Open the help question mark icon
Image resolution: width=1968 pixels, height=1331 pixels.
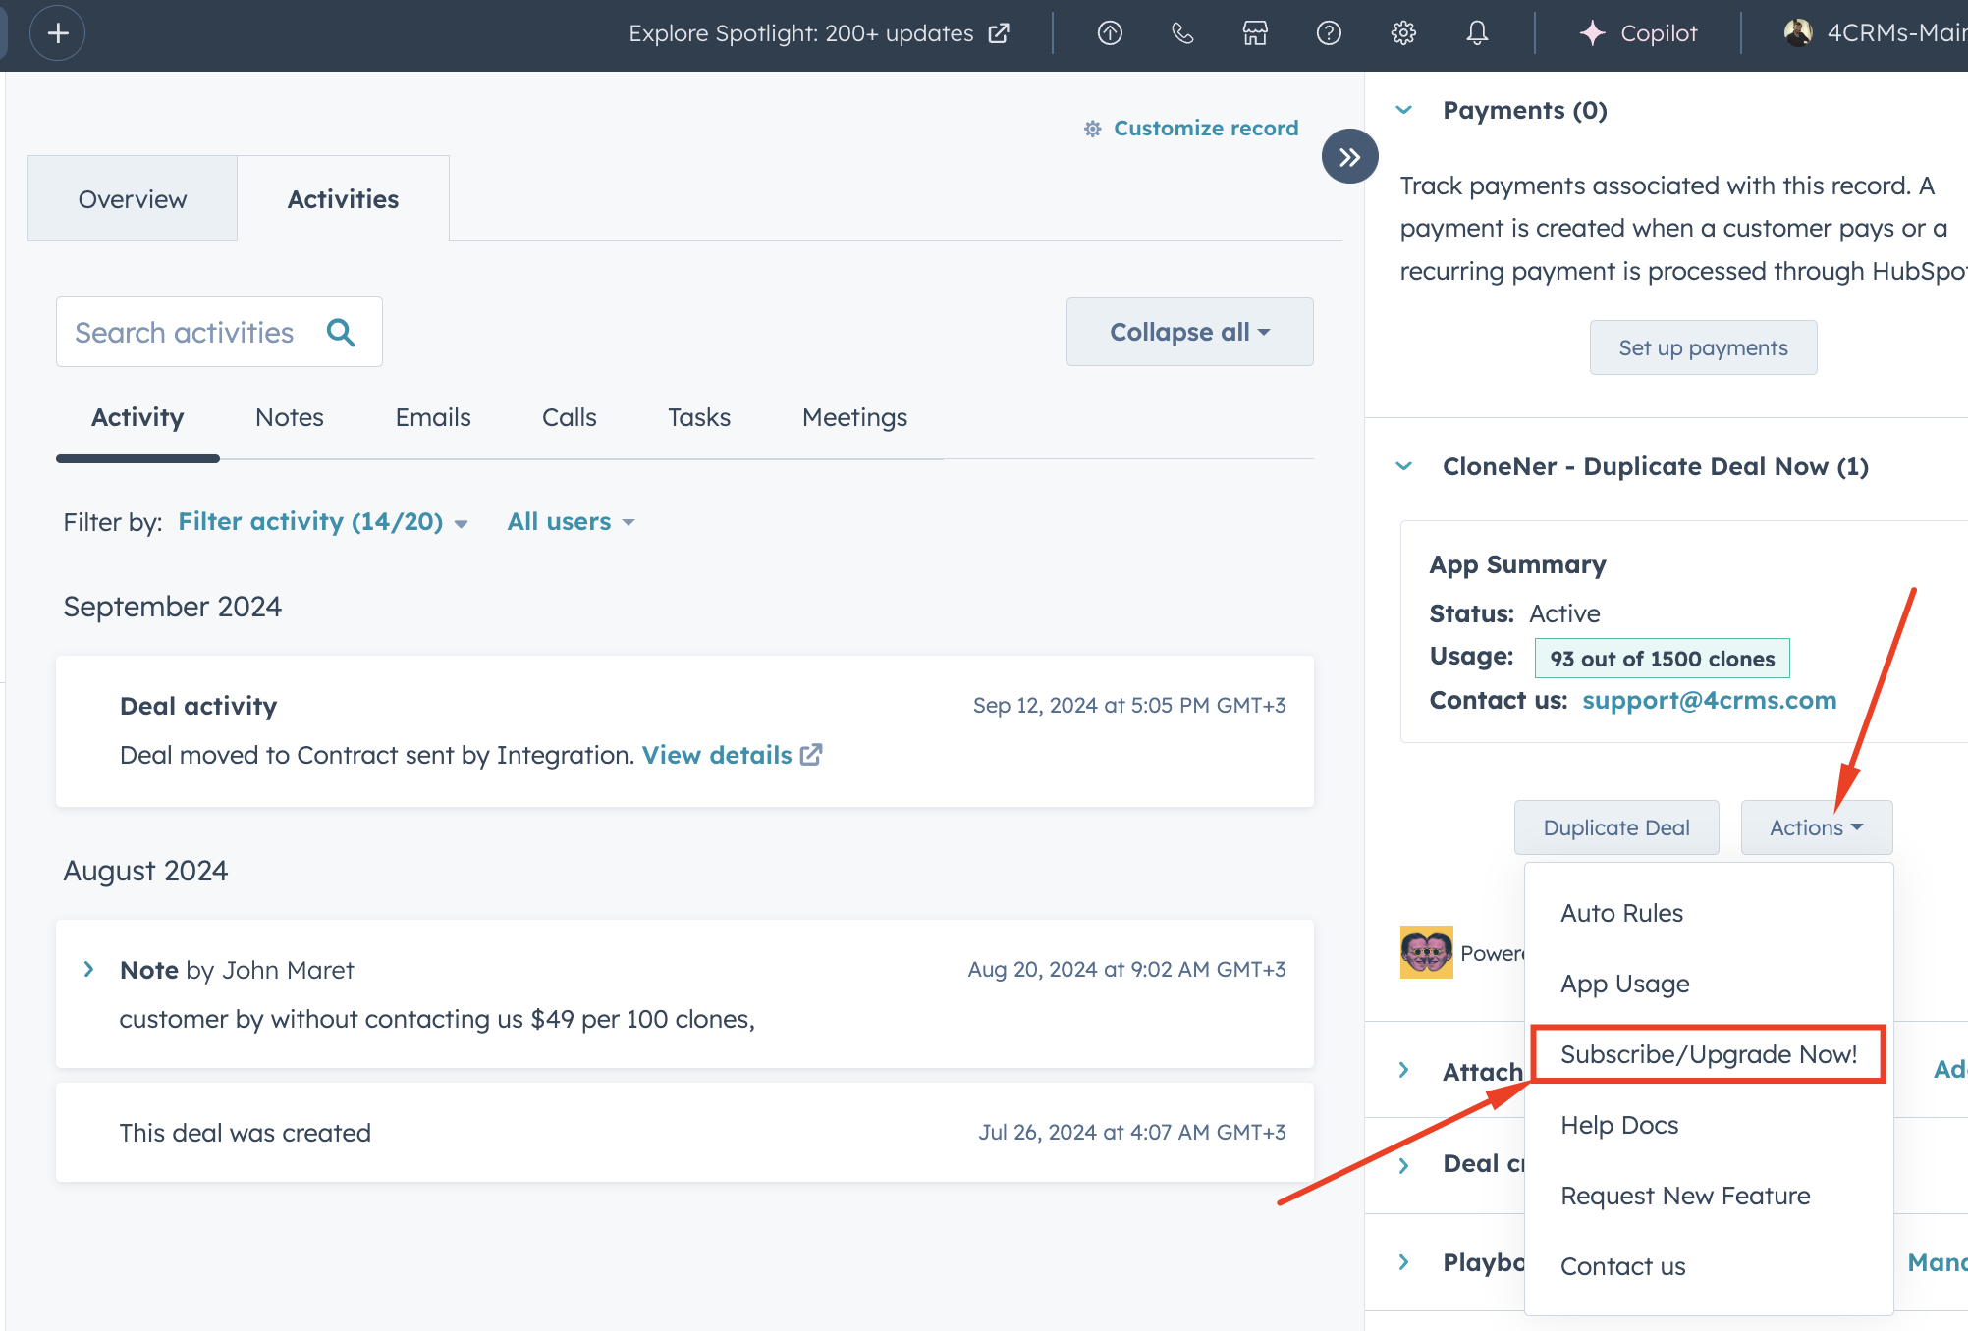[1329, 33]
